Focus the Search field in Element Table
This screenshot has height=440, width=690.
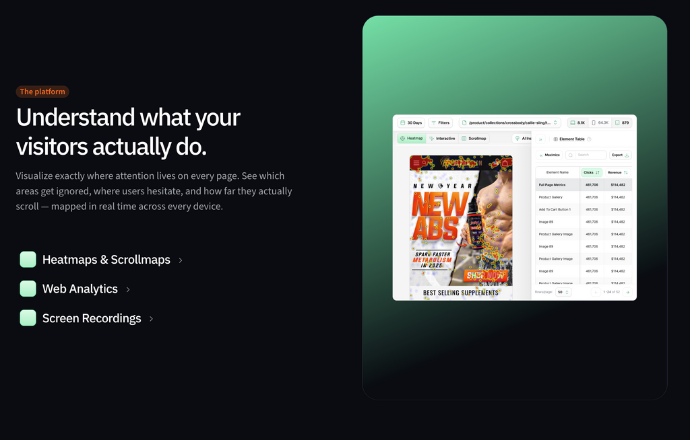586,155
